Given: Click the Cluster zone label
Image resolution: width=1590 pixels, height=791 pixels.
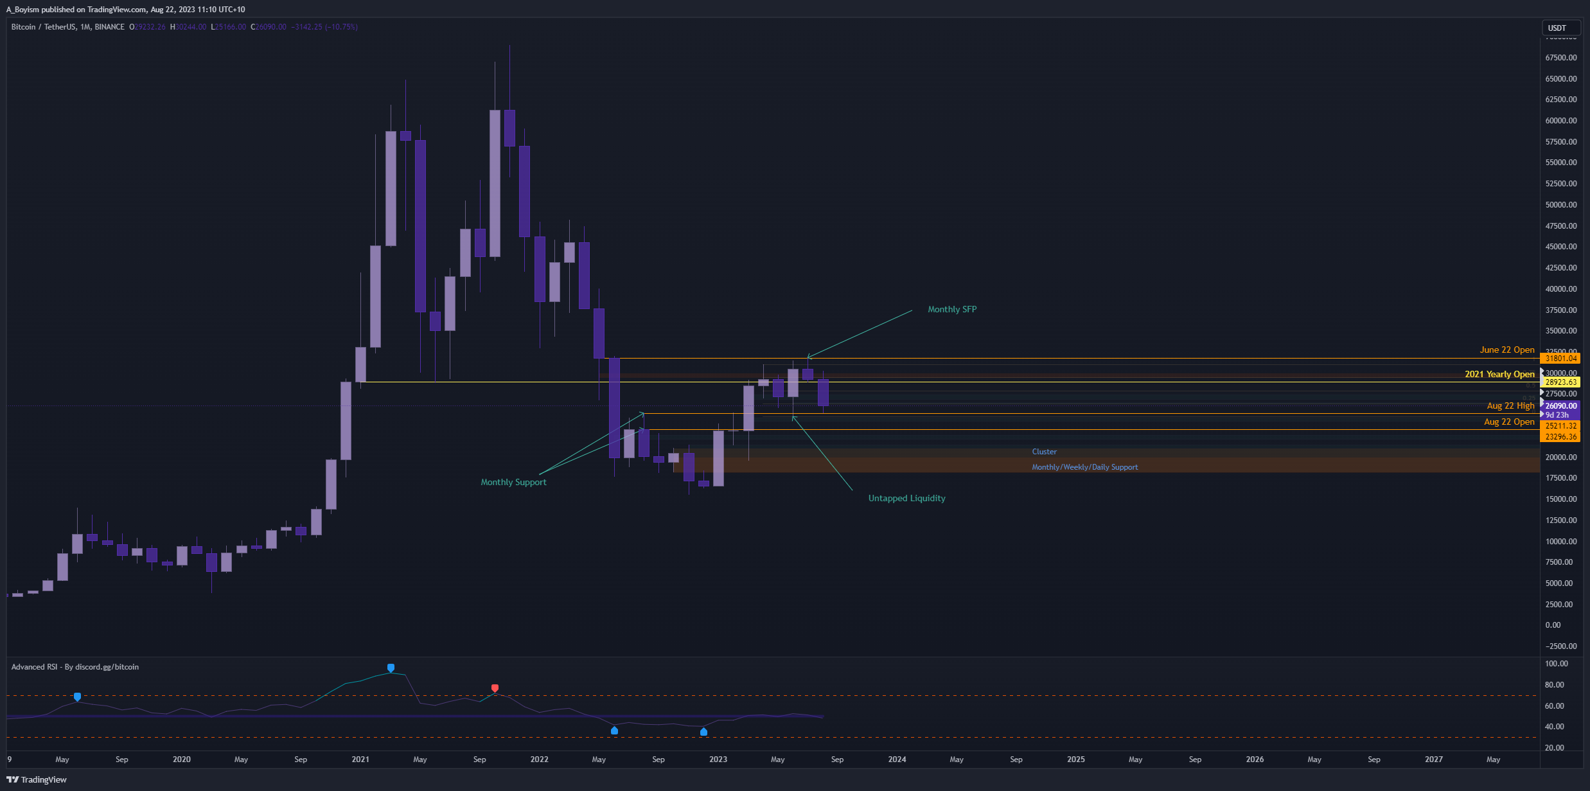Looking at the screenshot, I should tap(1044, 452).
